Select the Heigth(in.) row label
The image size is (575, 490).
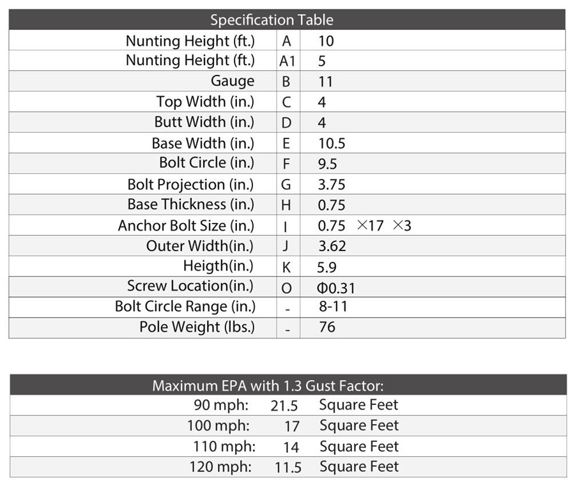coord(218,266)
